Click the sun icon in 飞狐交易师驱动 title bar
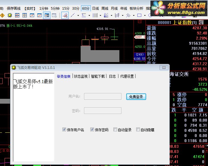Viewport: 208px width, 166px height. [14, 67]
